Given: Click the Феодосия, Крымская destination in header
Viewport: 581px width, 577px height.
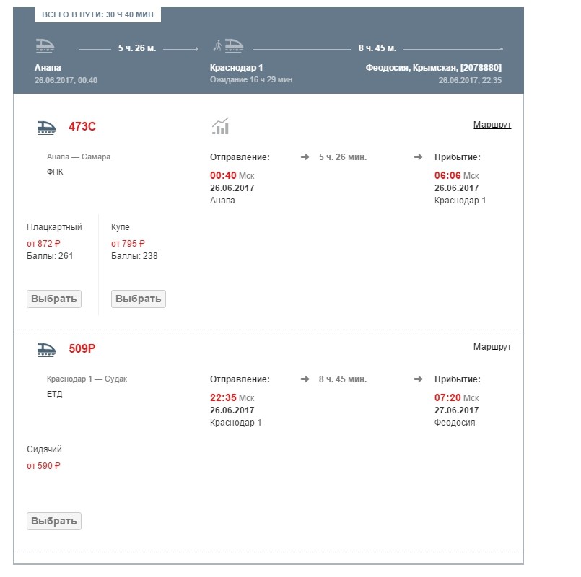Looking at the screenshot, I should point(434,68).
